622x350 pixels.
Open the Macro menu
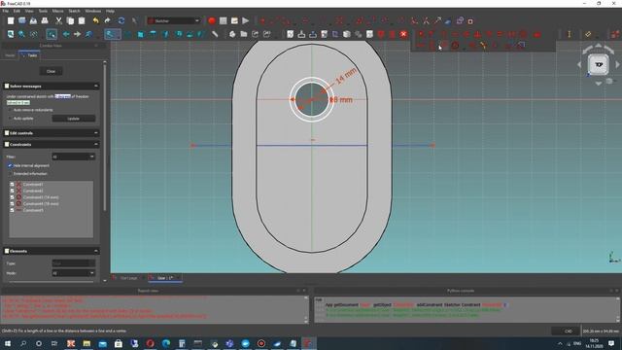coord(58,11)
